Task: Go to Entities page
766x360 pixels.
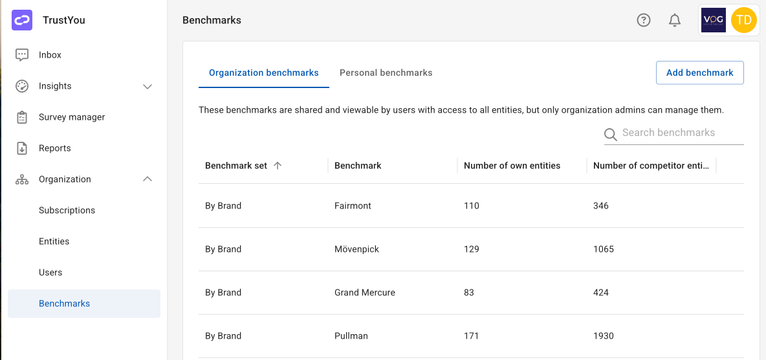Action: (x=84, y=242)
